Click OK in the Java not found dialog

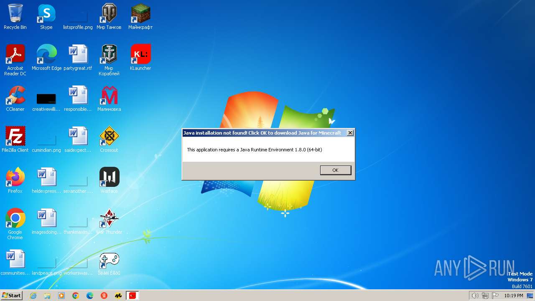pyautogui.click(x=336, y=170)
